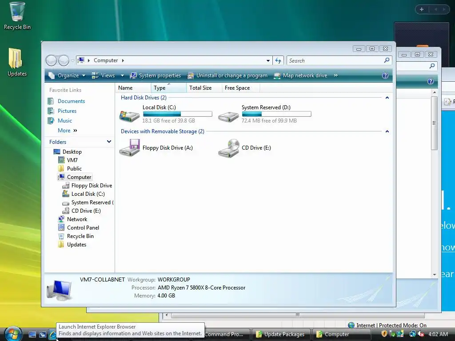Show more toolbar commands via double chevron

tap(336, 75)
